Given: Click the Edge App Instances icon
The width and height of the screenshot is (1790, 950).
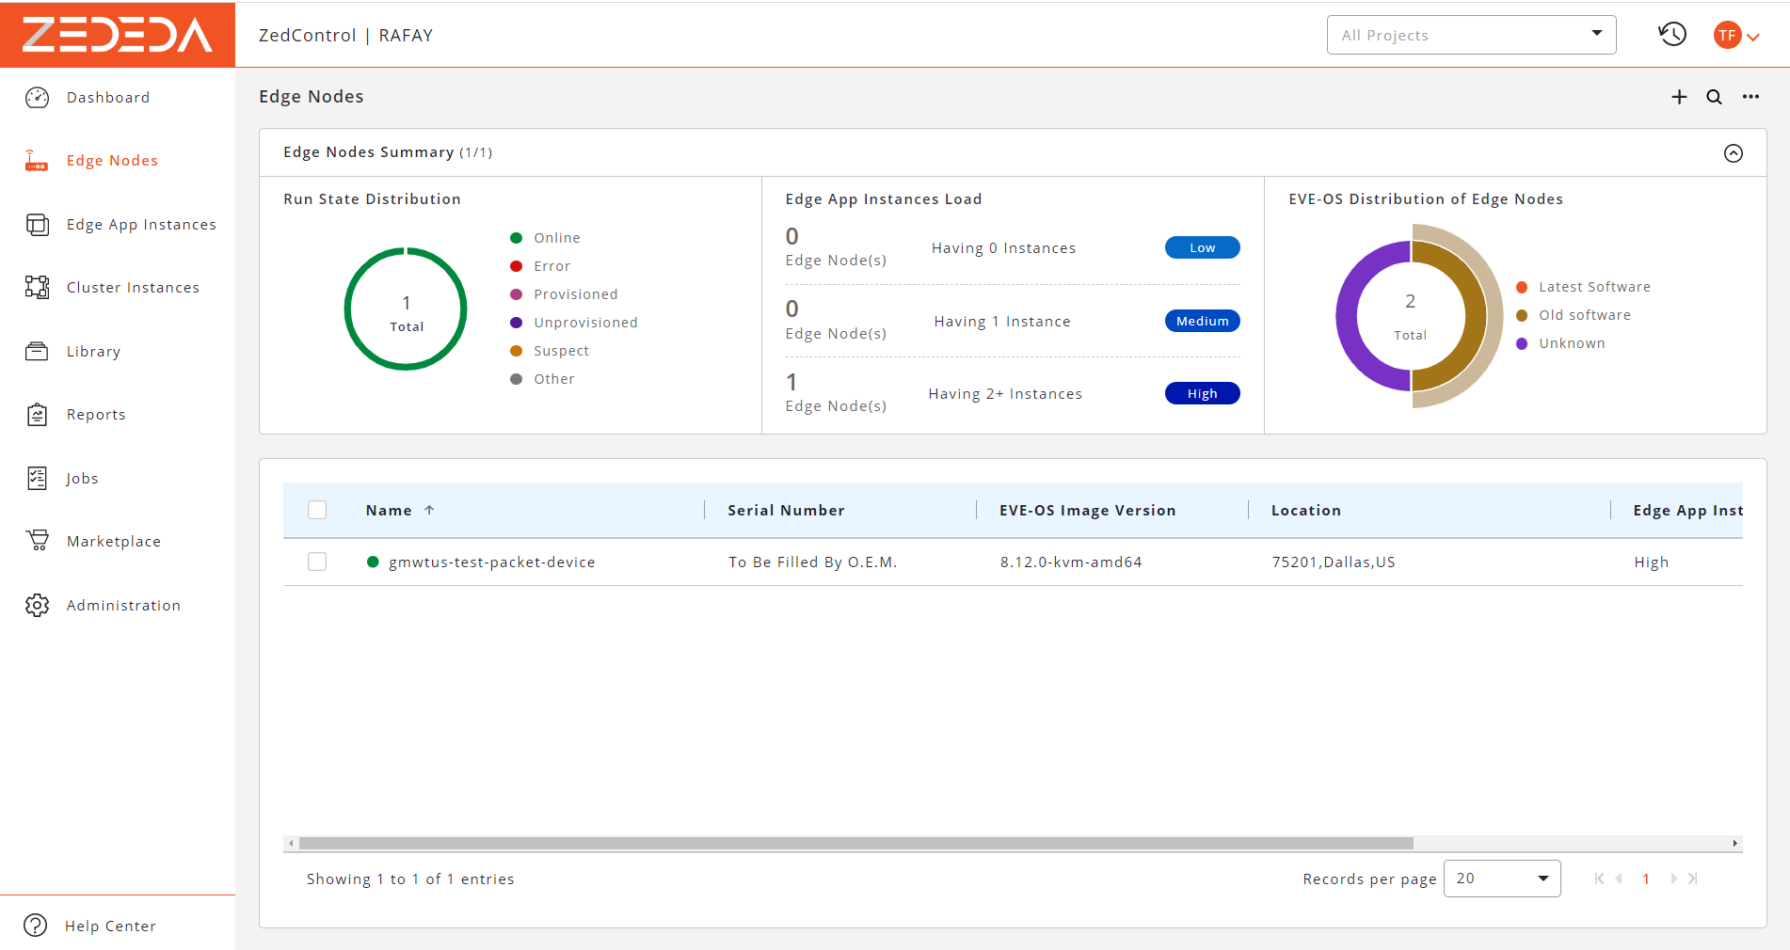Looking at the screenshot, I should coord(37,225).
